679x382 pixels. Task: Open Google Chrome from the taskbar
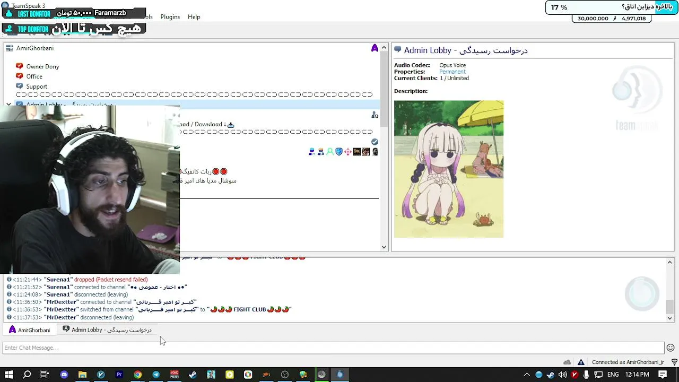(138, 375)
